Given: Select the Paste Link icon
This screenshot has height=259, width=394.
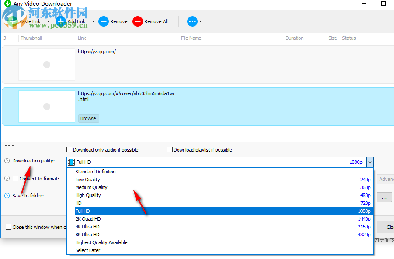Looking at the screenshot, I should 13,21.
